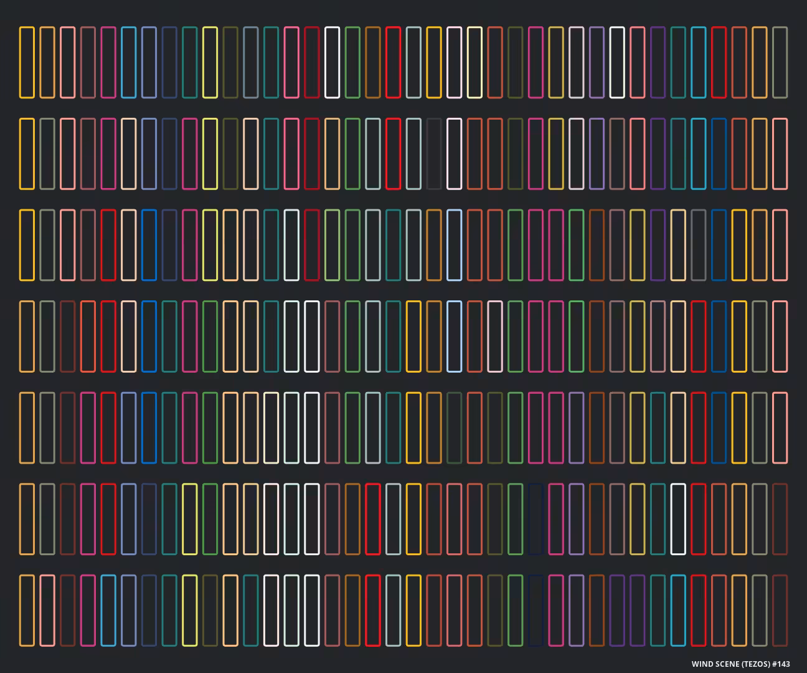This screenshot has height=673, width=807.
Task: Click the orange-red rectangle in the fourth row
Action: tap(88, 336)
